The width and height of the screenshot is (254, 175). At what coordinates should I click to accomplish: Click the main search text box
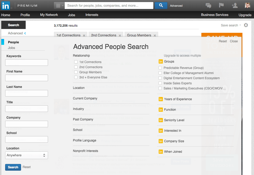pyautogui.click(x=109, y=5)
